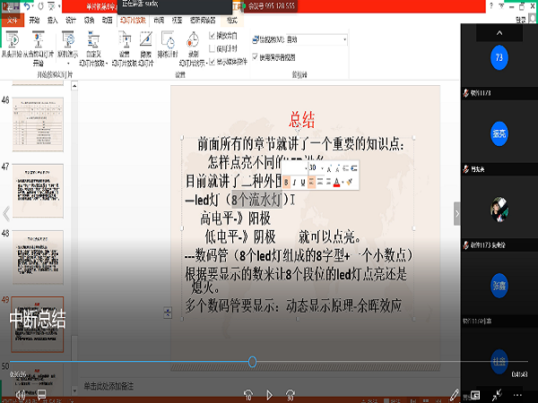
Task: Switch to the Insert ribbon tab
Action: pos(53,18)
